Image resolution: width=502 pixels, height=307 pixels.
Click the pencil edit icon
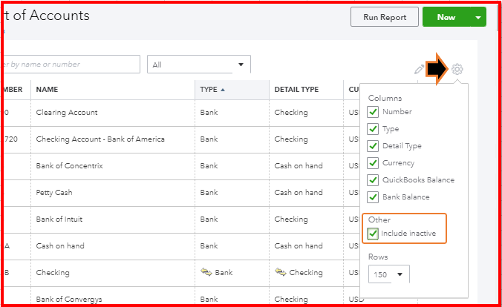coord(420,70)
